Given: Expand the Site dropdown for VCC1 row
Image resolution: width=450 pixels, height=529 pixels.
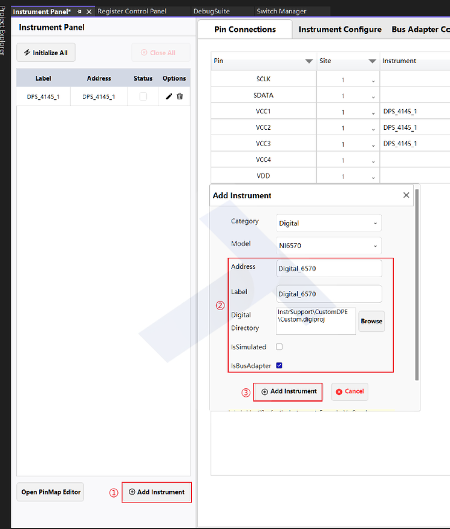Looking at the screenshot, I should point(373,112).
